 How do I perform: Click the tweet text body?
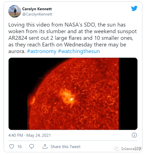point(72,38)
